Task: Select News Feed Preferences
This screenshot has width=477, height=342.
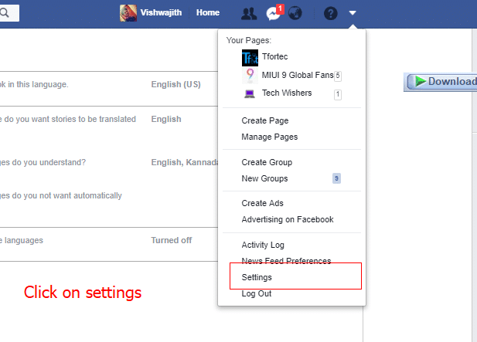Action: pos(286,261)
